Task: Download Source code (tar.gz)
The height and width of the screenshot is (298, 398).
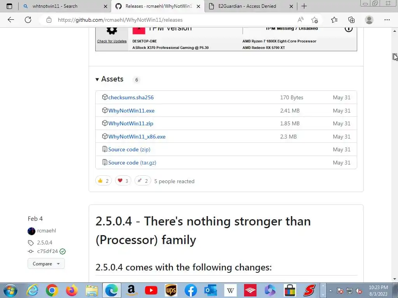Action: click(x=132, y=163)
